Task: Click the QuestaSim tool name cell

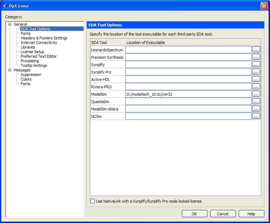Action: 108,102
